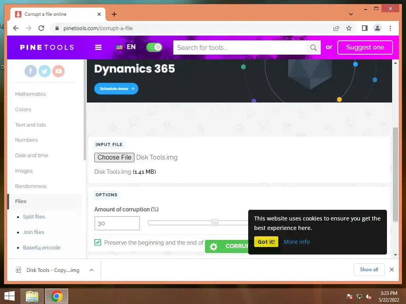The image size is (406, 304).
Task: Open File Explorer from taskbar
Action: tap(32, 296)
